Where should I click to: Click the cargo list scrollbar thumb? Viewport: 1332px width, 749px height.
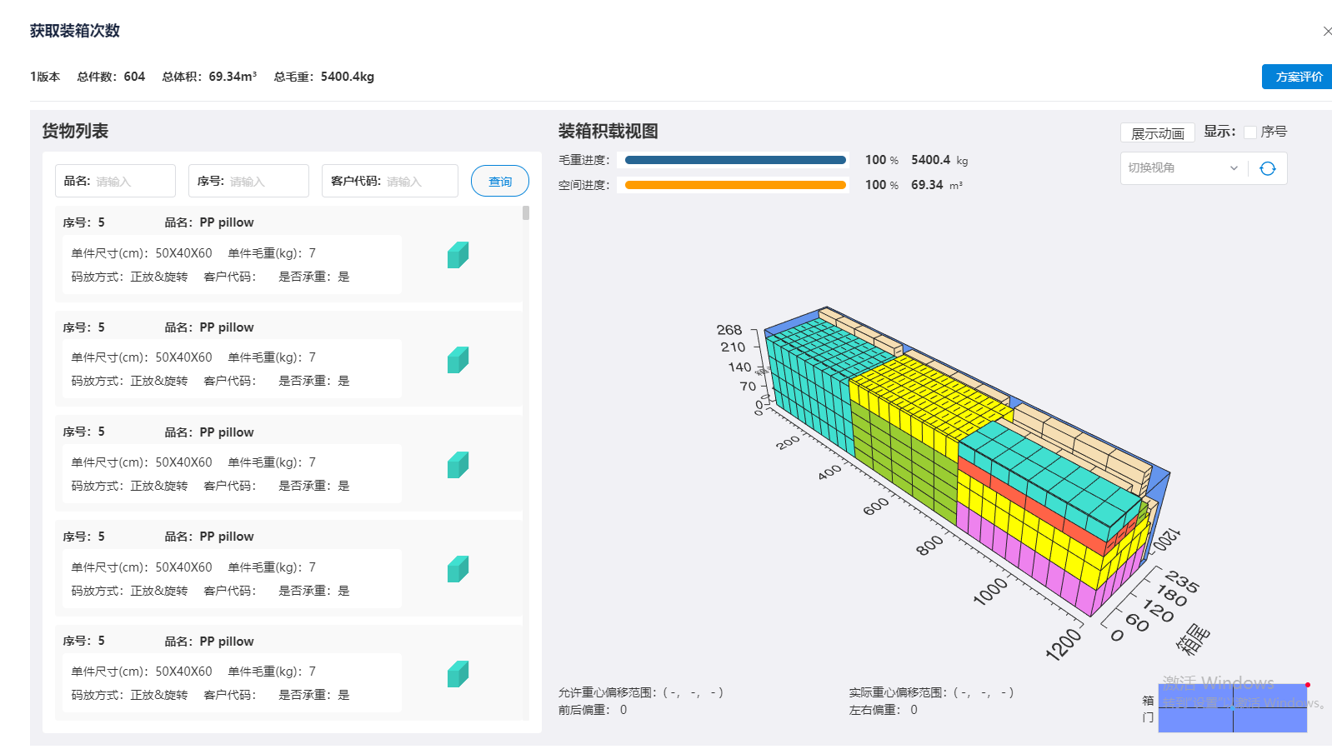[x=526, y=213]
